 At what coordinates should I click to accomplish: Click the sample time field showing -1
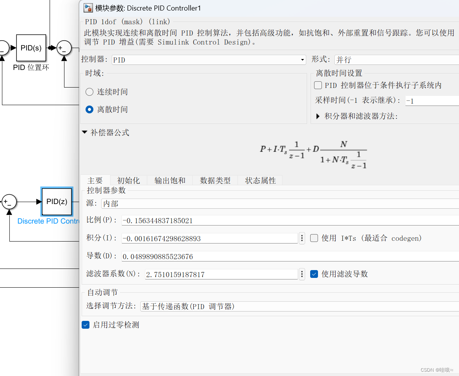point(432,101)
